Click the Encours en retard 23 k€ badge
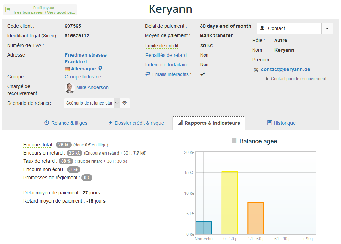Image resolution: width=341 pixels, height=244 pixels. [x=75, y=153]
